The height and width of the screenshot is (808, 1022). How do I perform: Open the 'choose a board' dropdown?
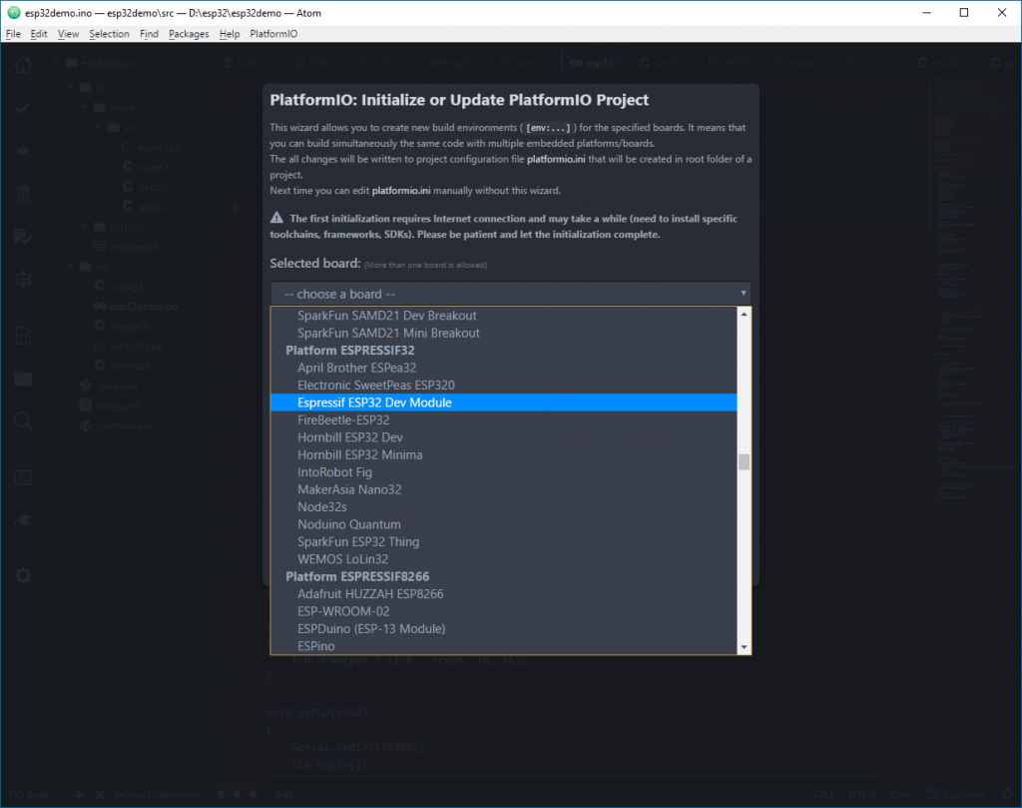[510, 294]
